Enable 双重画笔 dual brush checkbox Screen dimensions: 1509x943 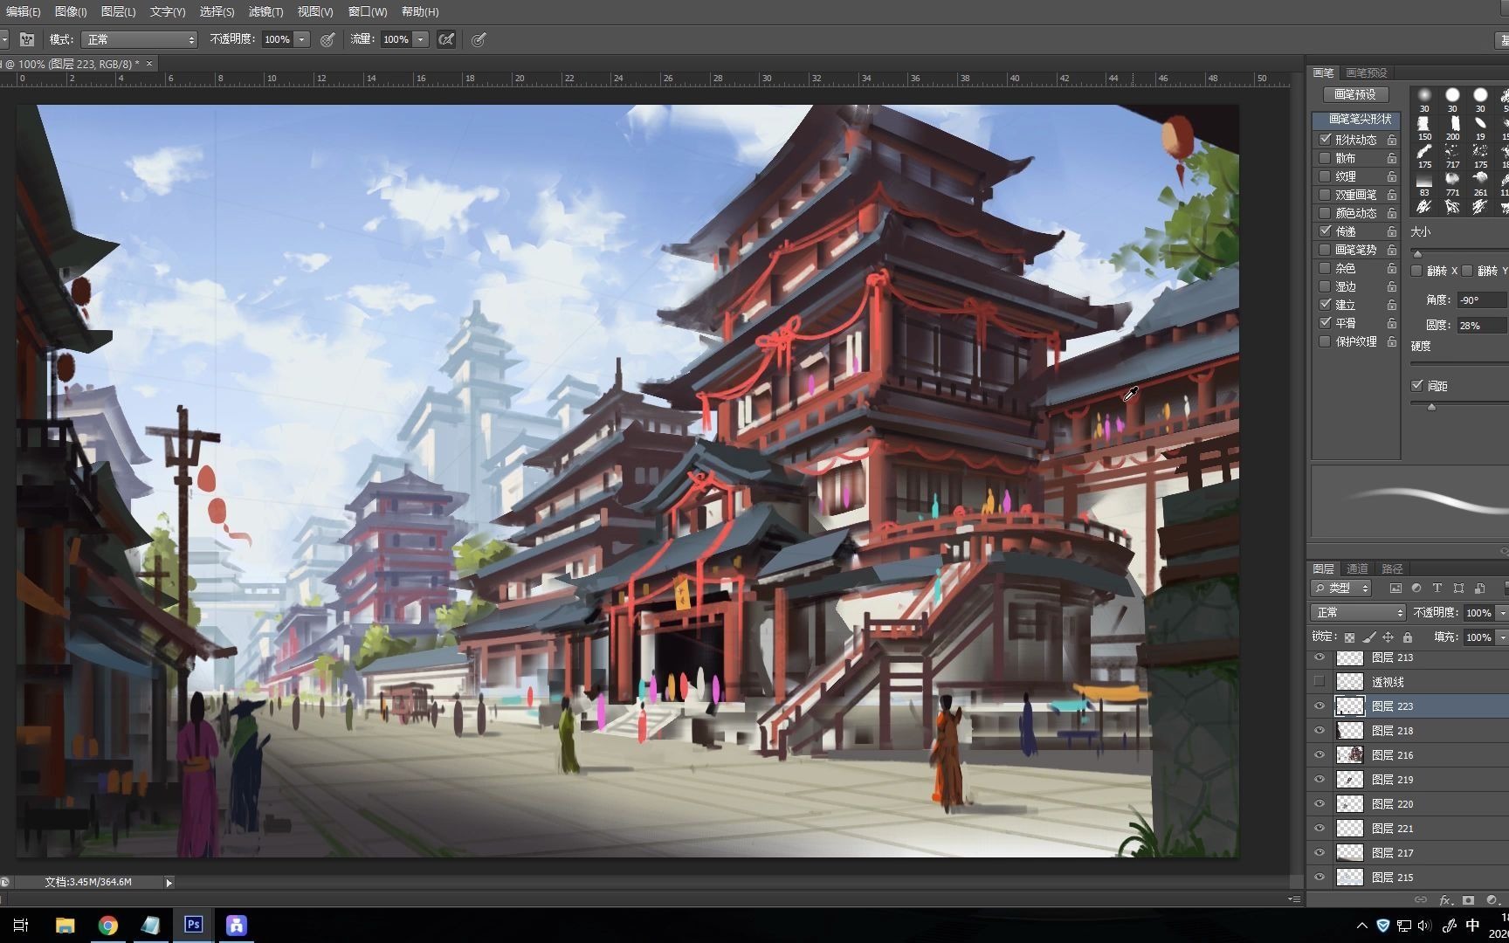coord(1326,195)
